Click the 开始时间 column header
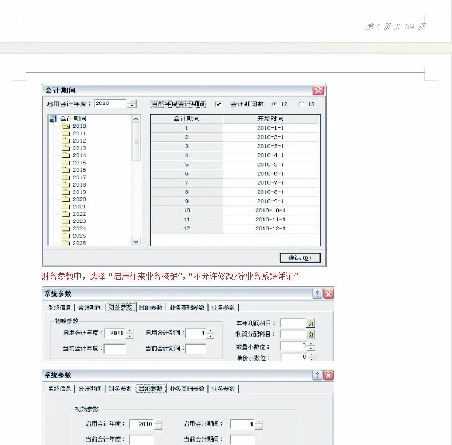This screenshot has height=445, width=452. click(x=271, y=119)
